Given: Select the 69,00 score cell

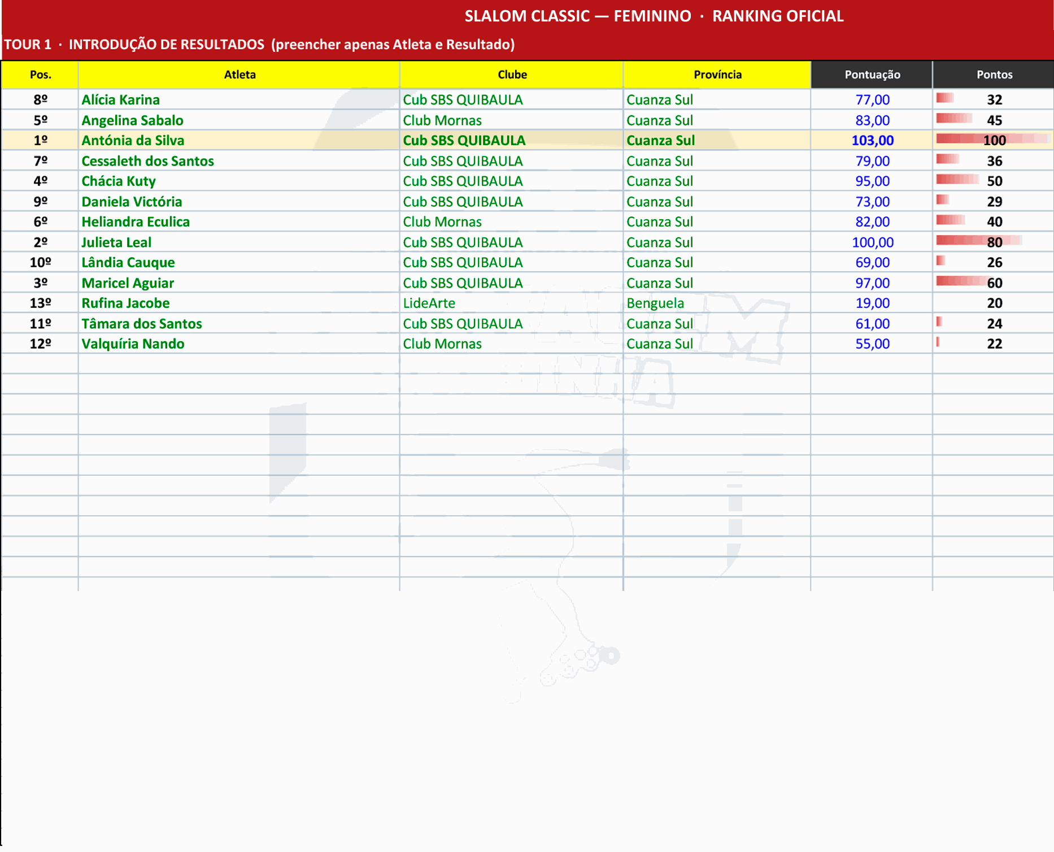Looking at the screenshot, I should pyautogui.click(x=872, y=262).
